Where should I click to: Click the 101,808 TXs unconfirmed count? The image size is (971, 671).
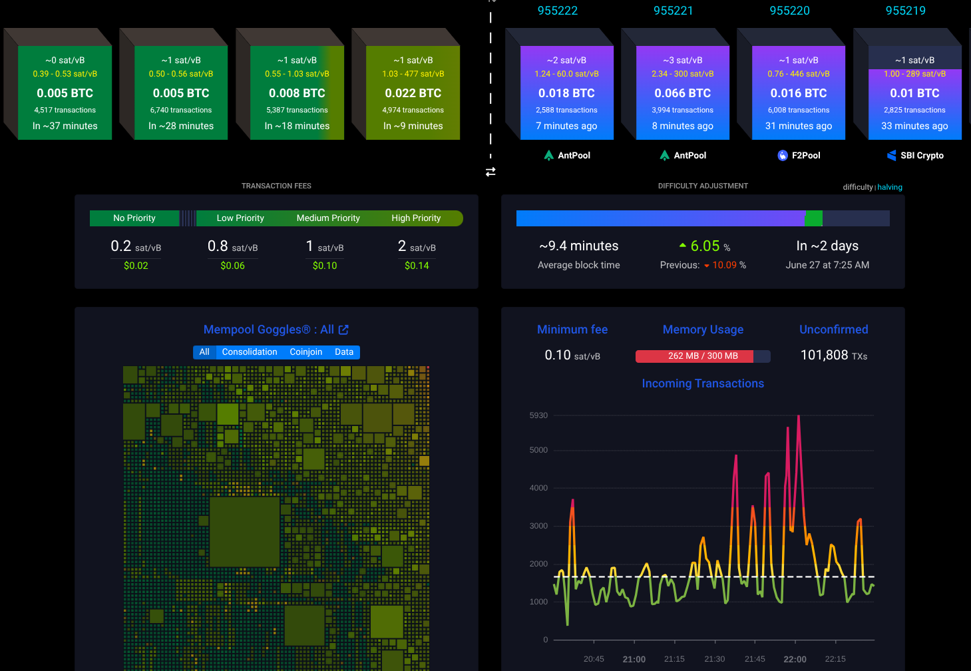tap(834, 355)
